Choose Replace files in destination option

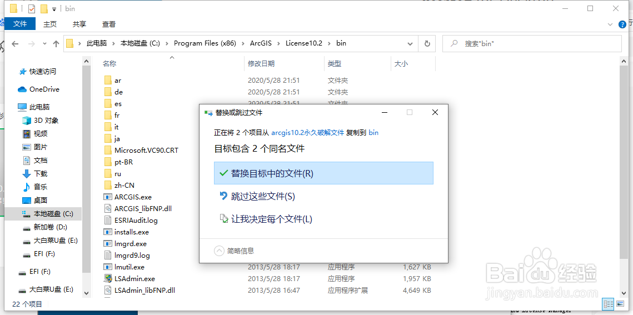tap(323, 173)
